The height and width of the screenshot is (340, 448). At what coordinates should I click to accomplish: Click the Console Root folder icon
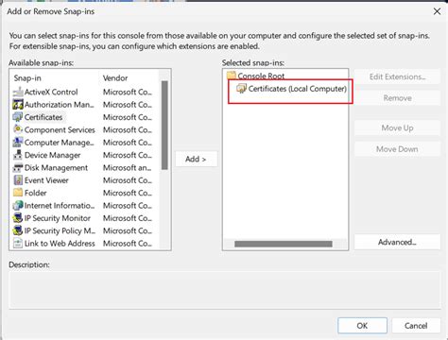point(232,76)
